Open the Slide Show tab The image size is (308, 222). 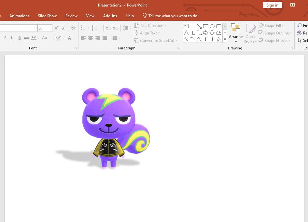tap(47, 16)
